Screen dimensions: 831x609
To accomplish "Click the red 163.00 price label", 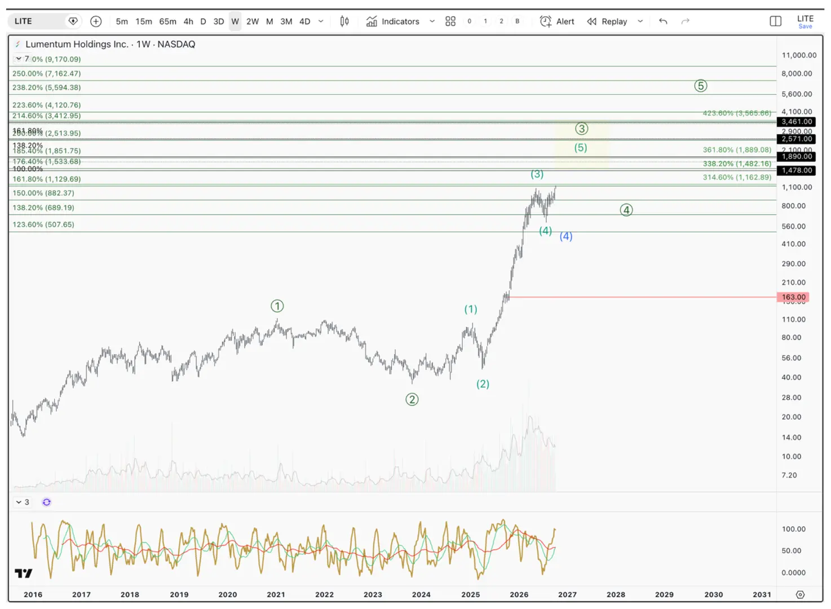I will [x=793, y=297].
